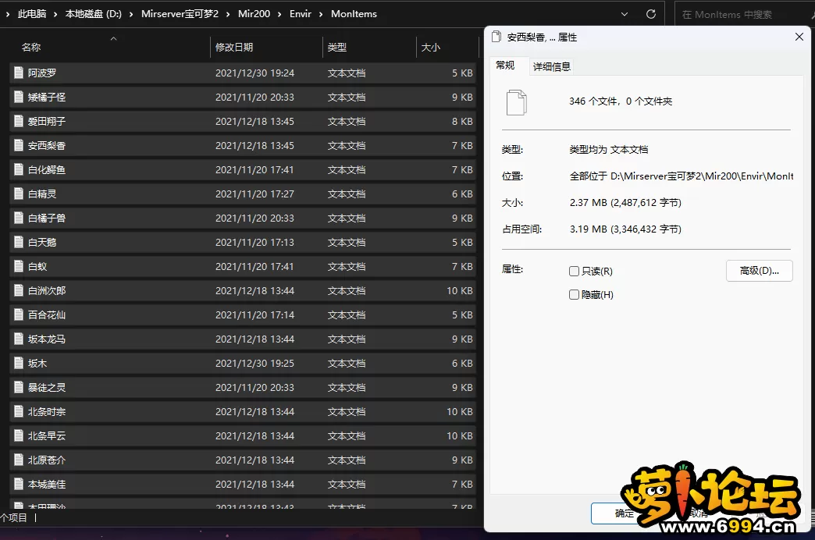The height and width of the screenshot is (540, 815).
Task: Click the file icon next to 北条时宗
Action: click(x=19, y=411)
